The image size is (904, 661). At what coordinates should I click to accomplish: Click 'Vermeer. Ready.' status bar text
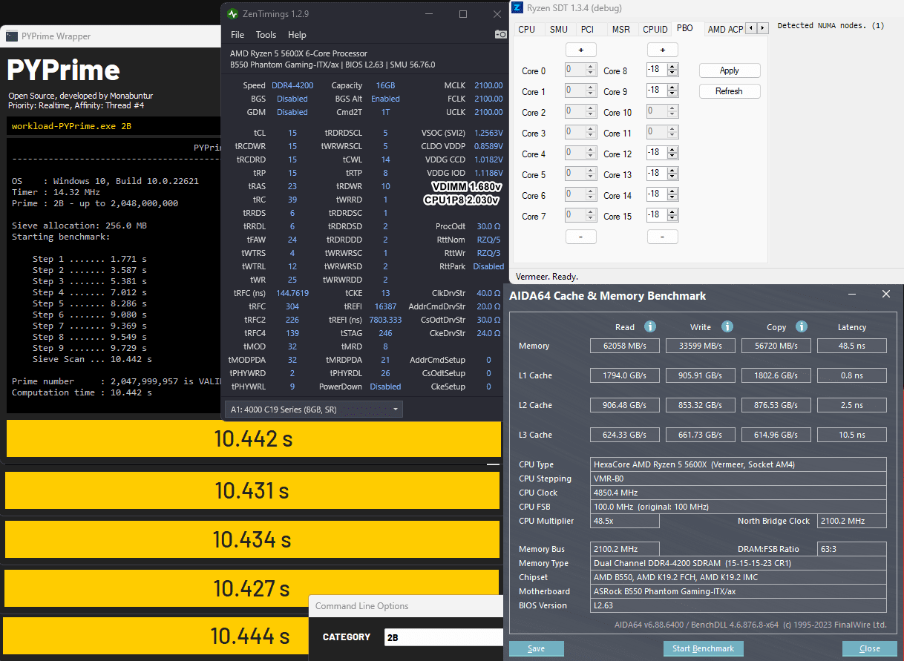click(546, 276)
